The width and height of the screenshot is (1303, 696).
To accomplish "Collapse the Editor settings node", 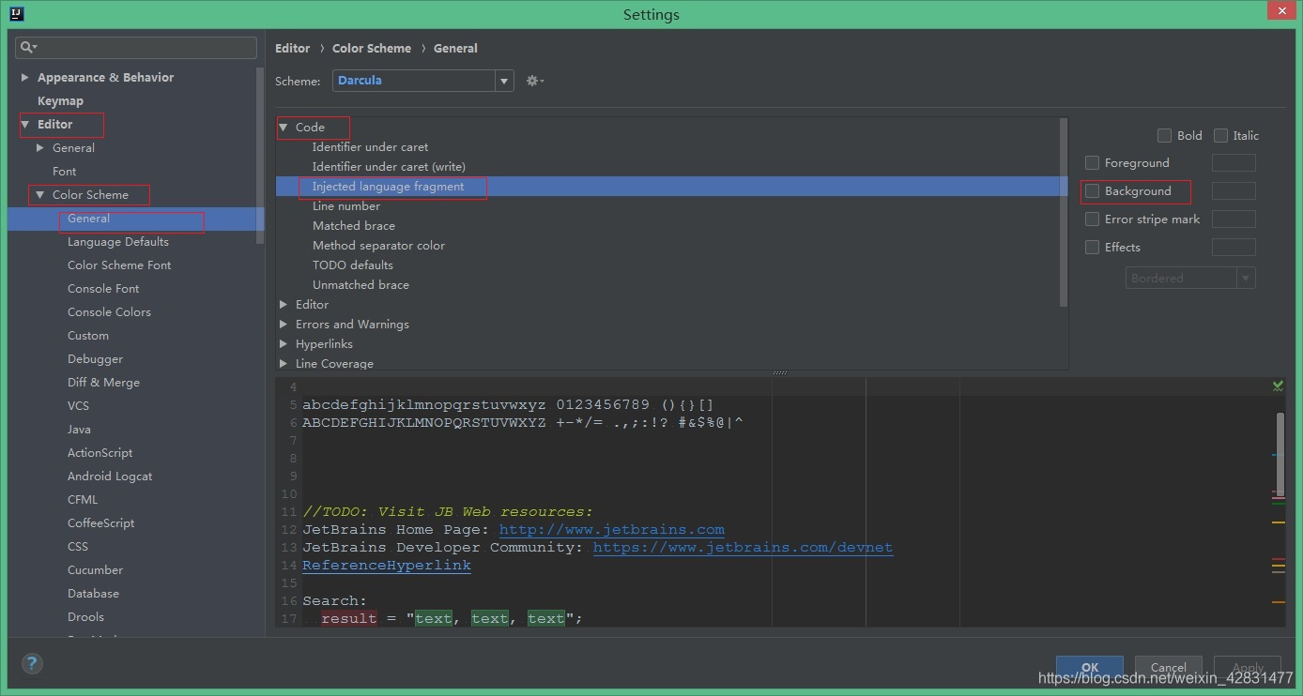I will 25,124.
